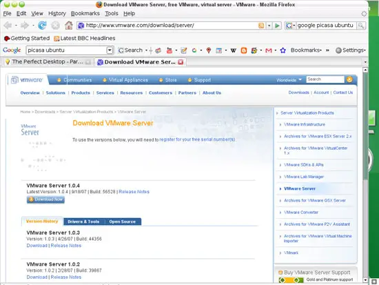This screenshot has height=285, width=379.
Task: Open the list all tabs dropdown
Action: click(365, 62)
